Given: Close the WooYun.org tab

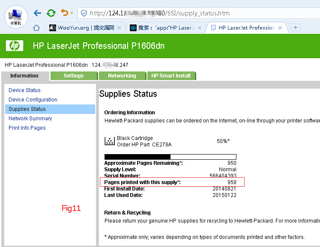Looking at the screenshot, I should (x=119, y=28).
